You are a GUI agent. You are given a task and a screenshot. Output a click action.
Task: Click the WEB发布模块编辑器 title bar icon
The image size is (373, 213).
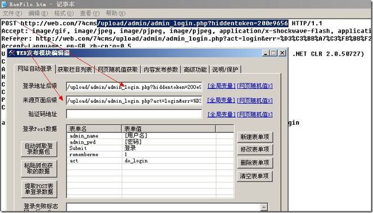[12, 53]
